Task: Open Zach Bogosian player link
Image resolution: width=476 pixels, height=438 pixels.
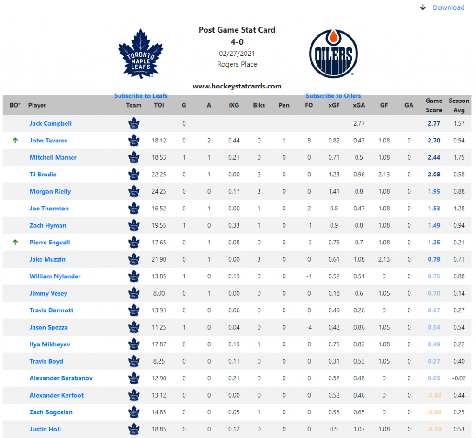Action: [x=51, y=412]
